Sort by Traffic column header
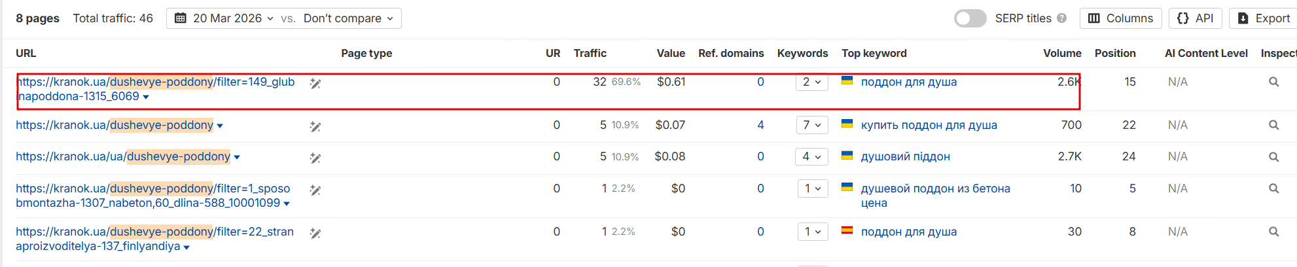Screen dimensions: 1297x267 pyautogui.click(x=590, y=54)
